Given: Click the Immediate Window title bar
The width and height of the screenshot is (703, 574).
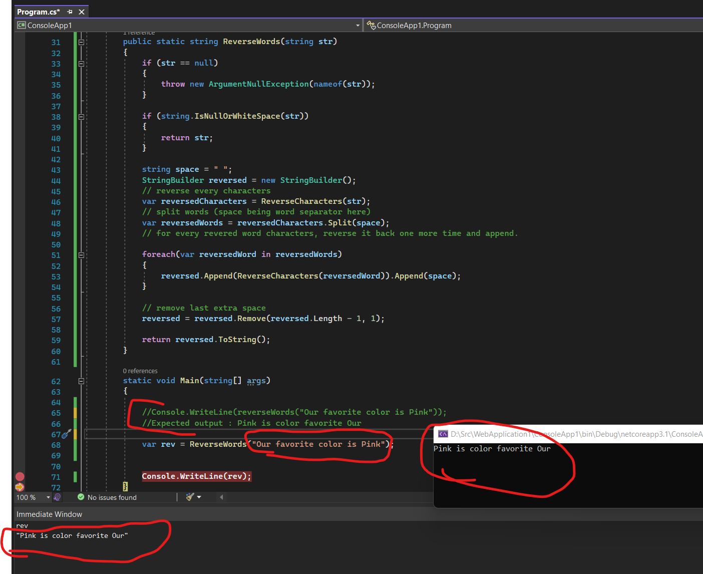Looking at the screenshot, I should (x=49, y=514).
